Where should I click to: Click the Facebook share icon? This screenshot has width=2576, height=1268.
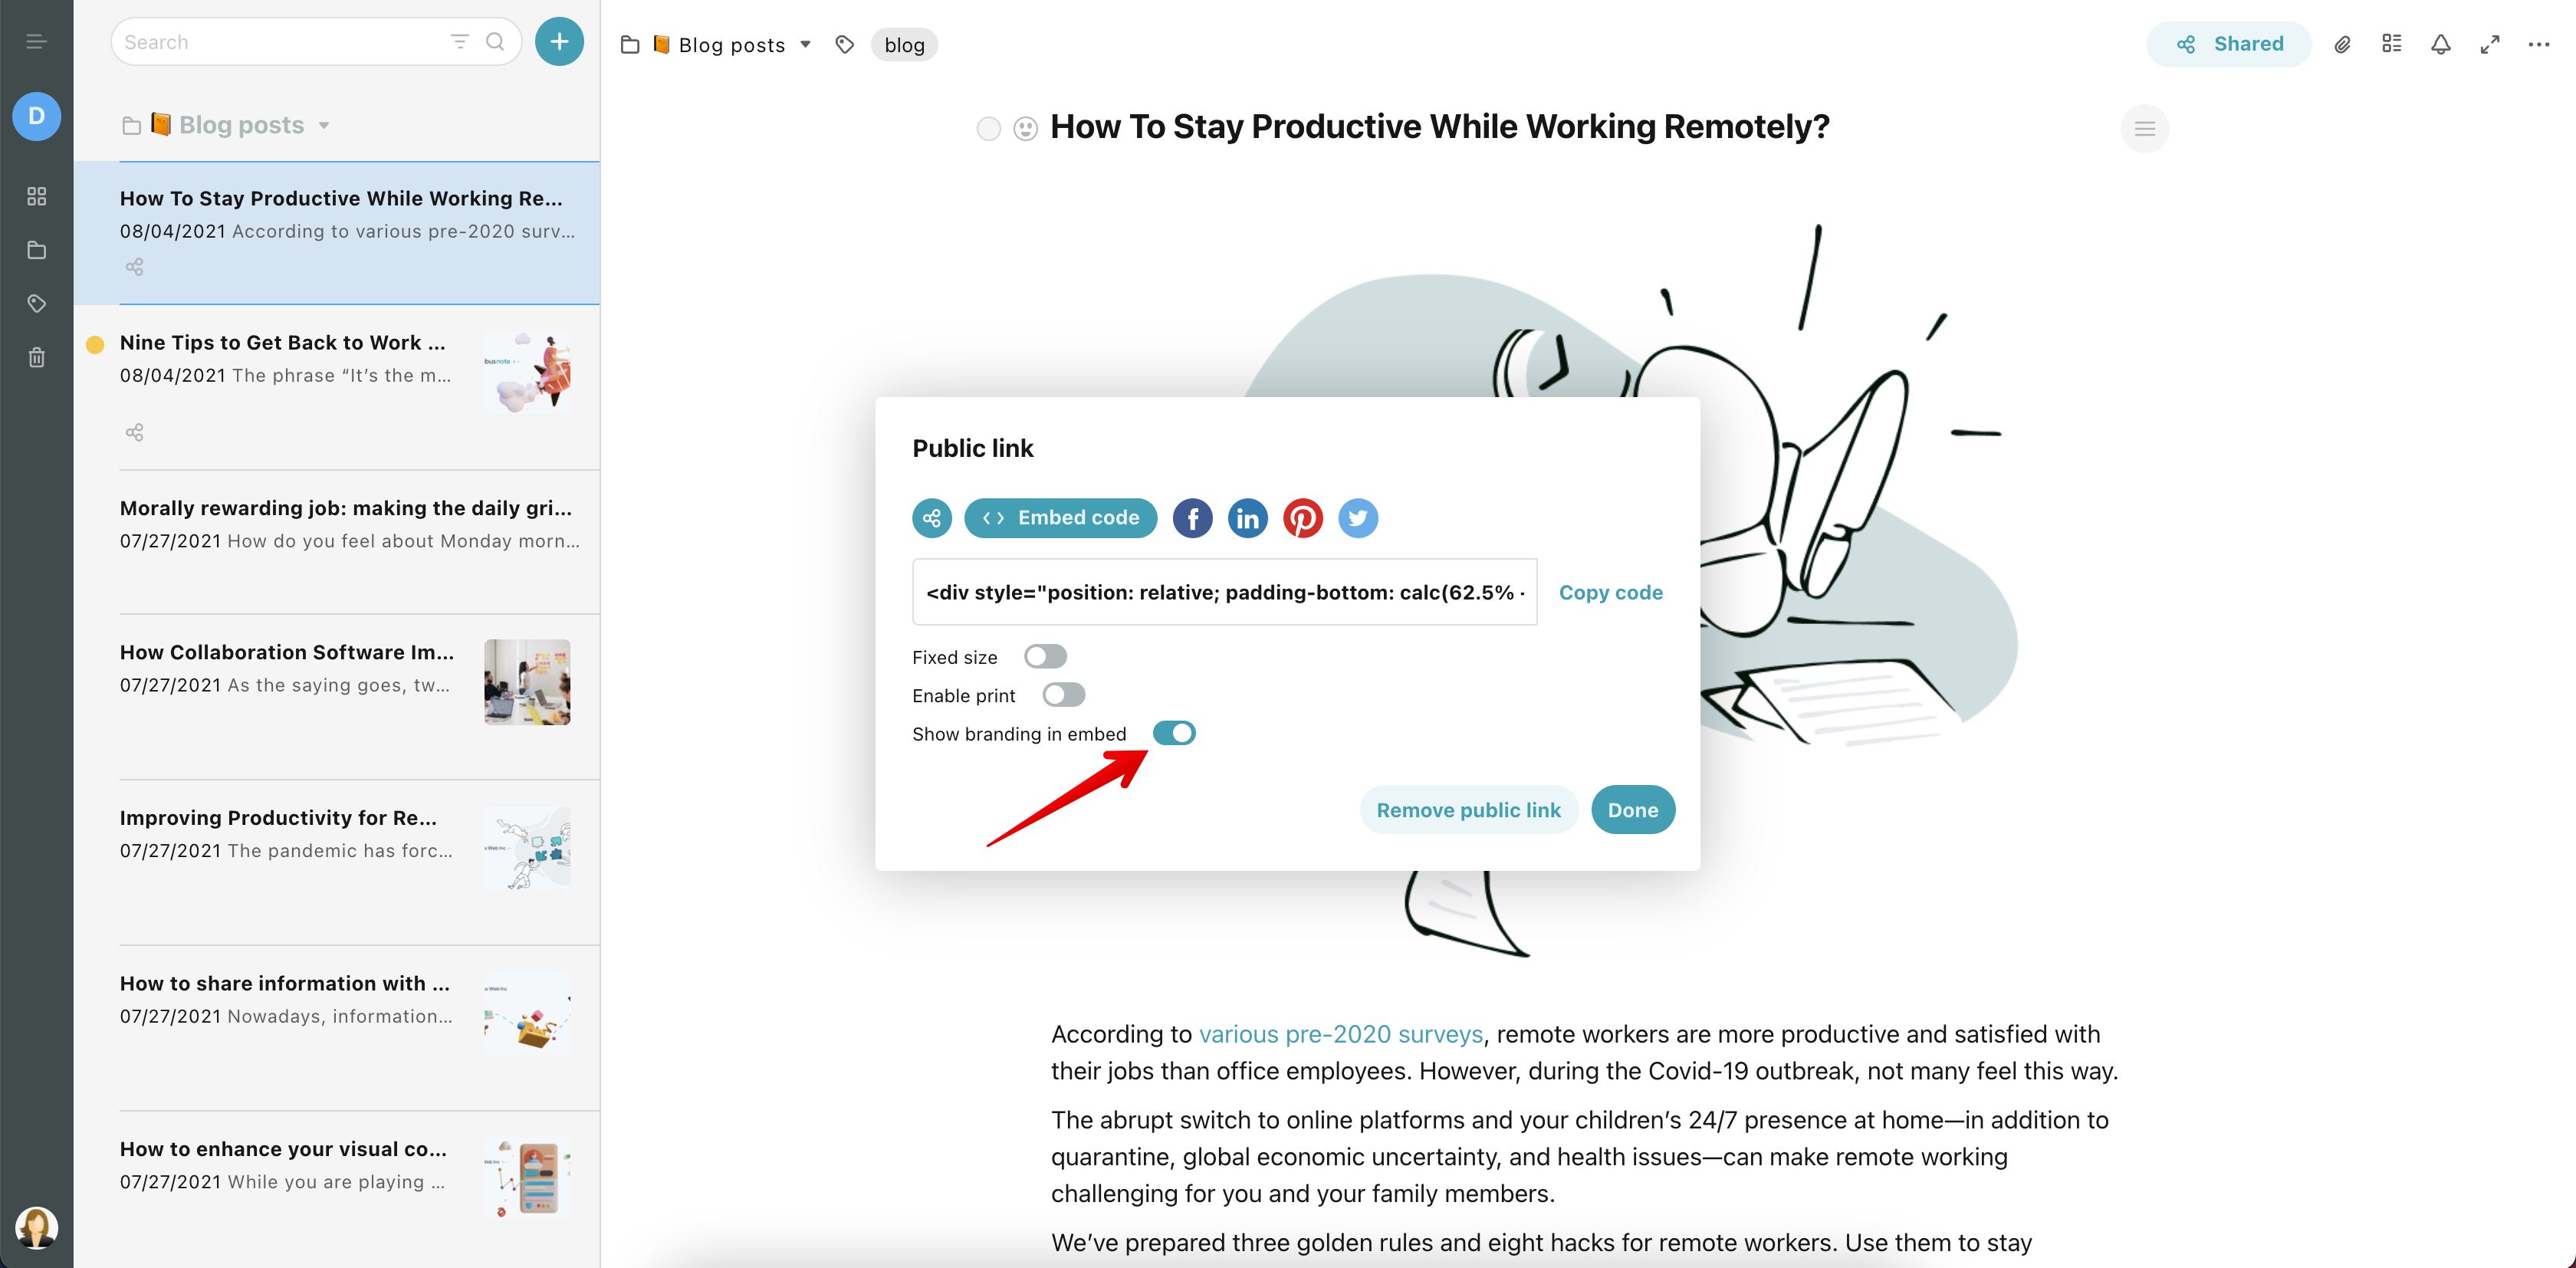click(x=1194, y=517)
